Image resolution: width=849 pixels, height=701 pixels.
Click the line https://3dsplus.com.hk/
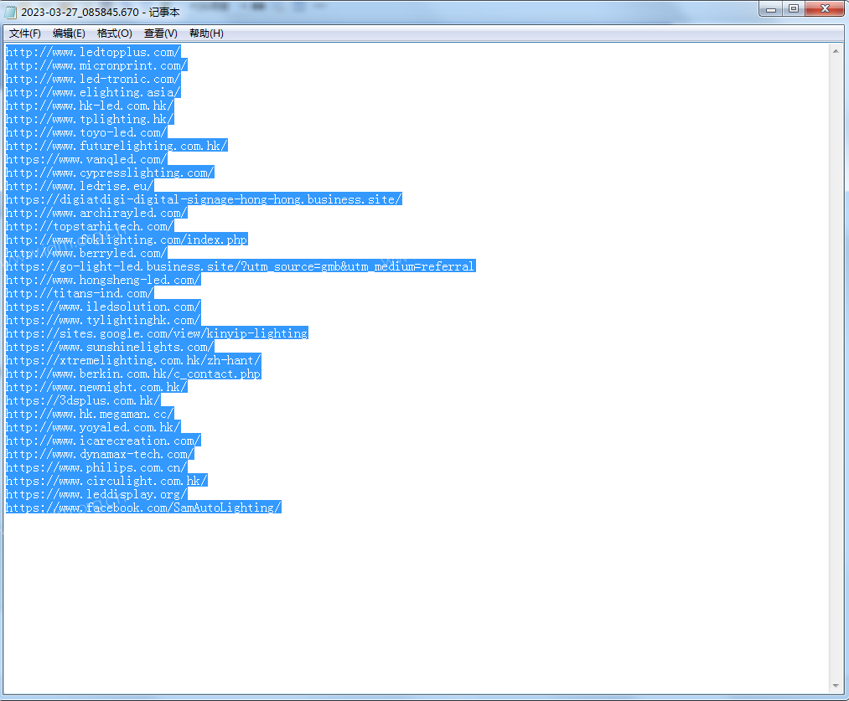[83, 401]
